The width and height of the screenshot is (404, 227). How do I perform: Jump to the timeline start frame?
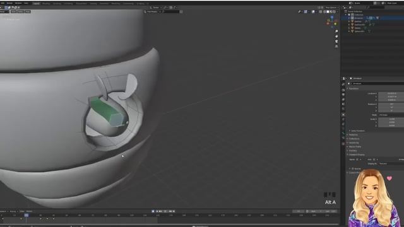pyautogui.click(x=157, y=211)
